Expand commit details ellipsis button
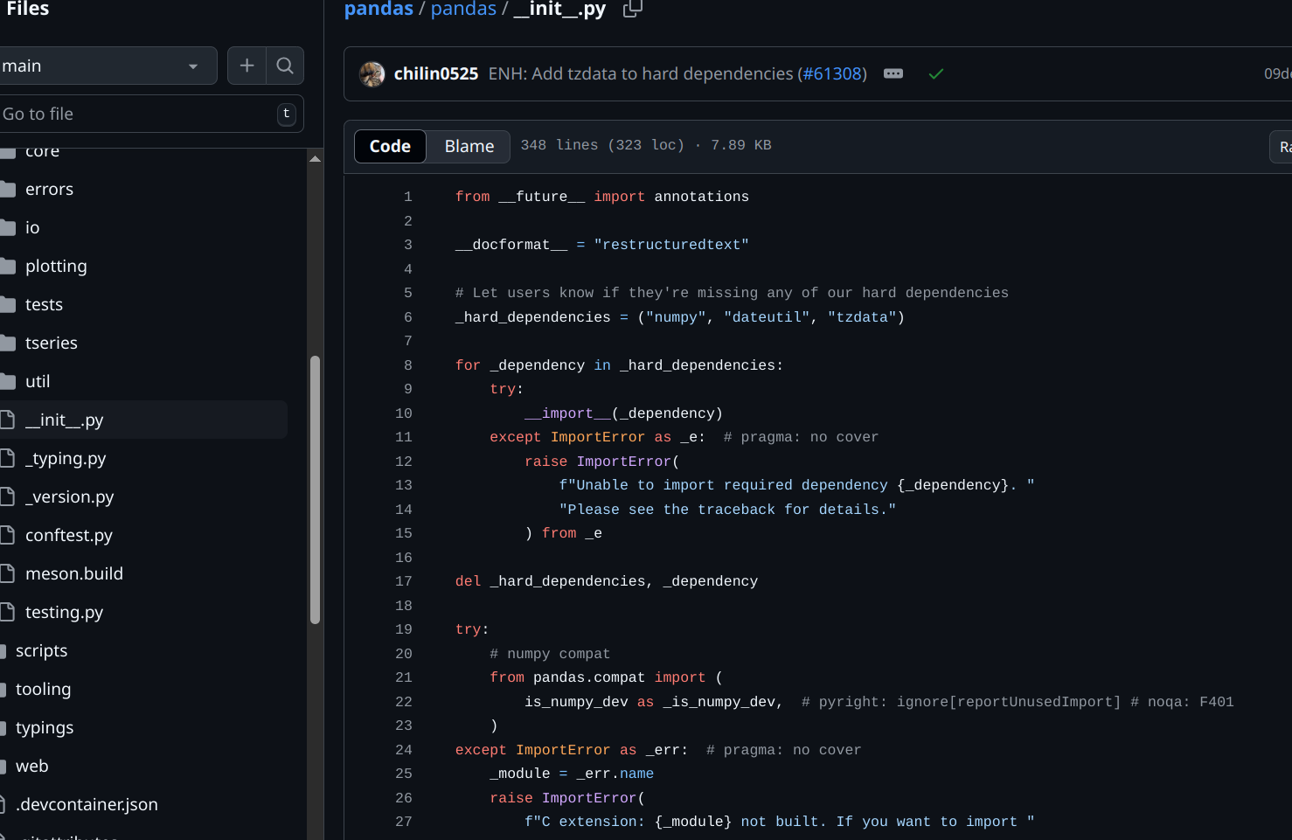Image resolution: width=1292 pixels, height=840 pixels. pyautogui.click(x=893, y=73)
